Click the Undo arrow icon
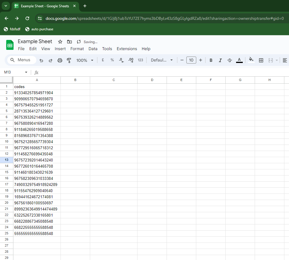This screenshot has height=260, width=289. (x=41, y=60)
